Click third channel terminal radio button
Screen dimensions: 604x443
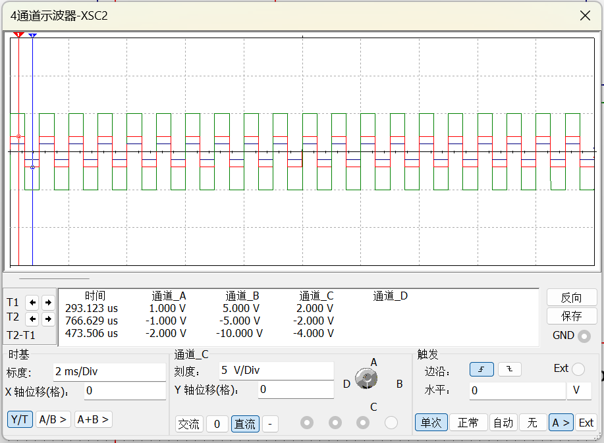tap(363, 423)
